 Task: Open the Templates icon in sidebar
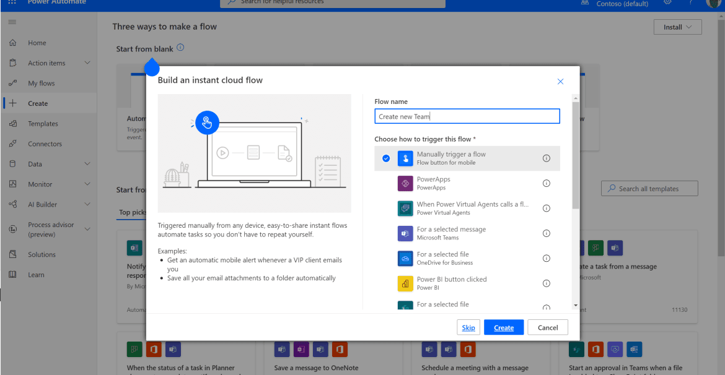tap(13, 124)
